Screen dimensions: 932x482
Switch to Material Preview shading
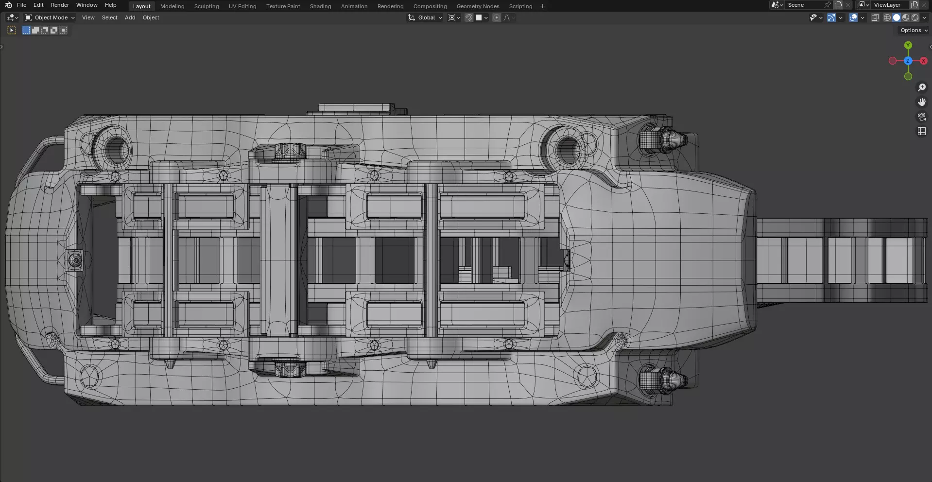point(906,17)
